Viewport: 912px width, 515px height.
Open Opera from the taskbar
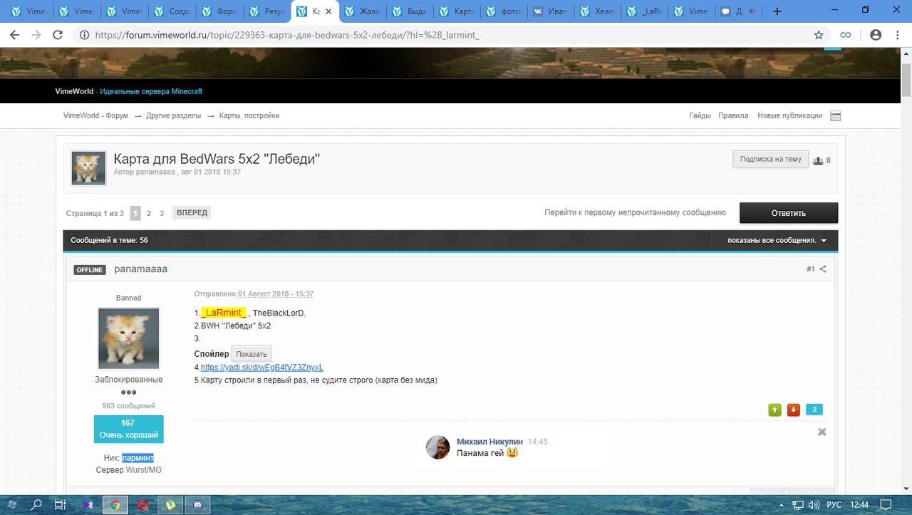[x=142, y=505]
